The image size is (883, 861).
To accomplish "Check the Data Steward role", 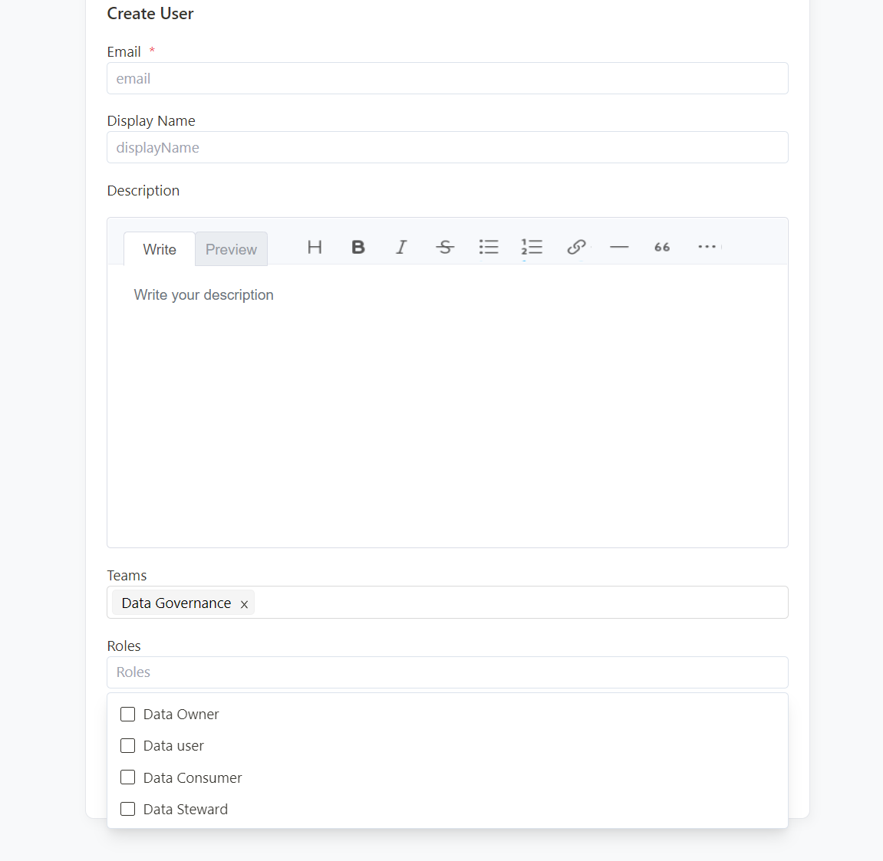I will [128, 809].
